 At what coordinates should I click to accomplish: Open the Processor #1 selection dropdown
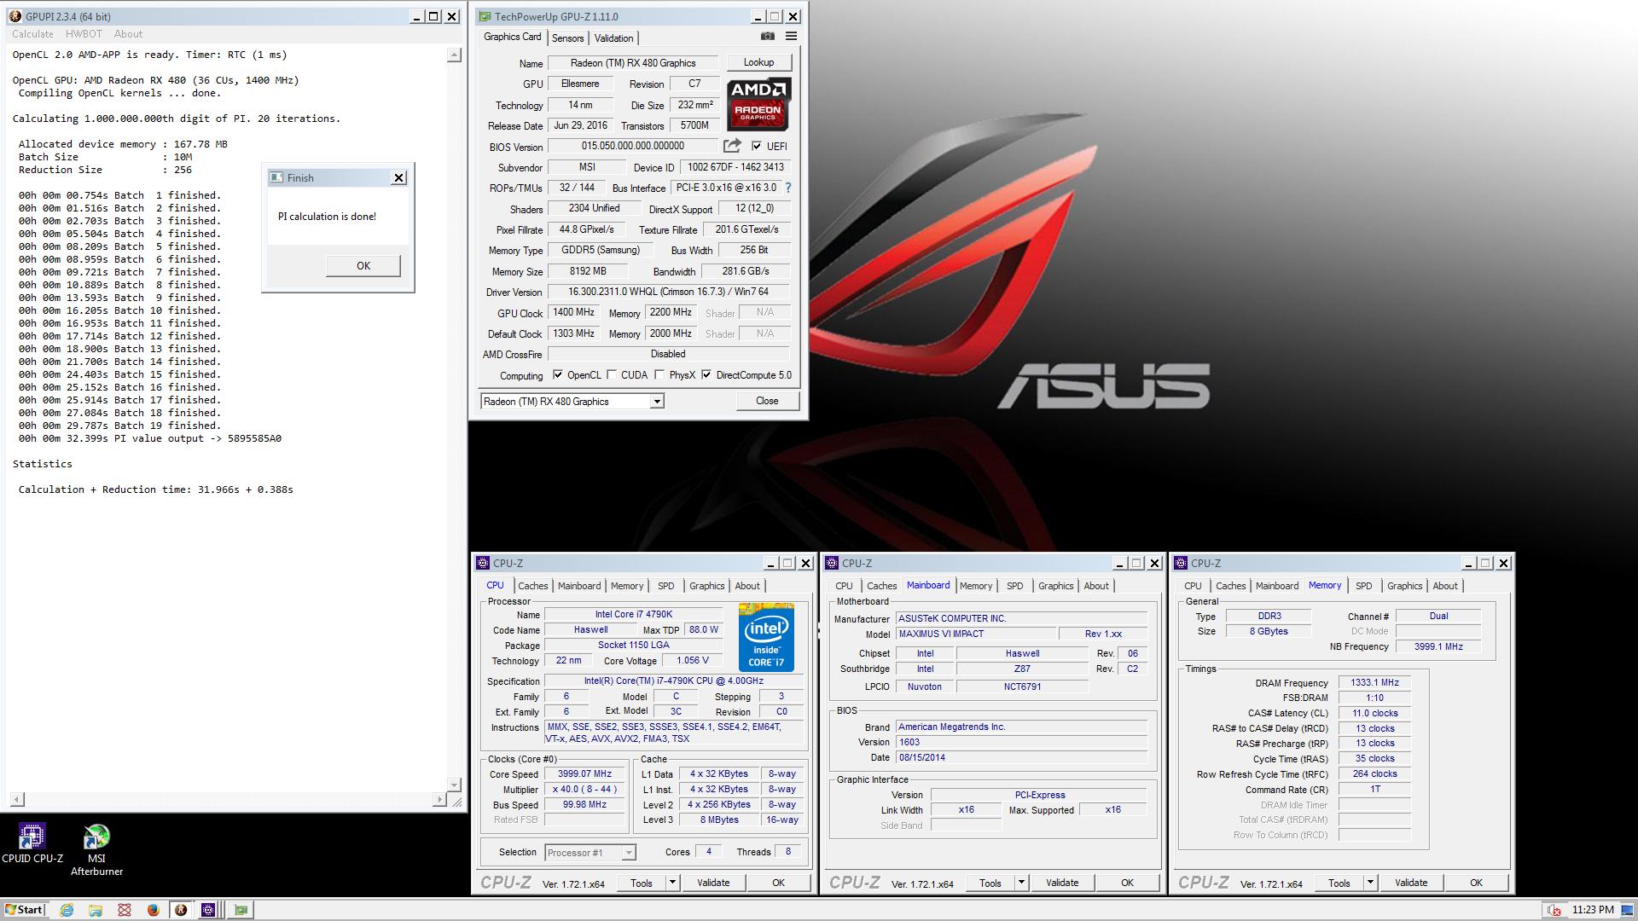click(x=629, y=853)
